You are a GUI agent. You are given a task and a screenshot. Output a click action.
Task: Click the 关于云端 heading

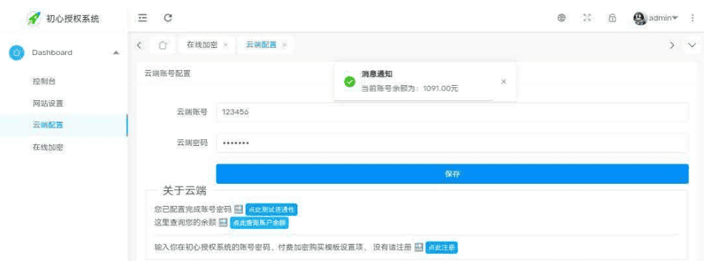click(184, 191)
